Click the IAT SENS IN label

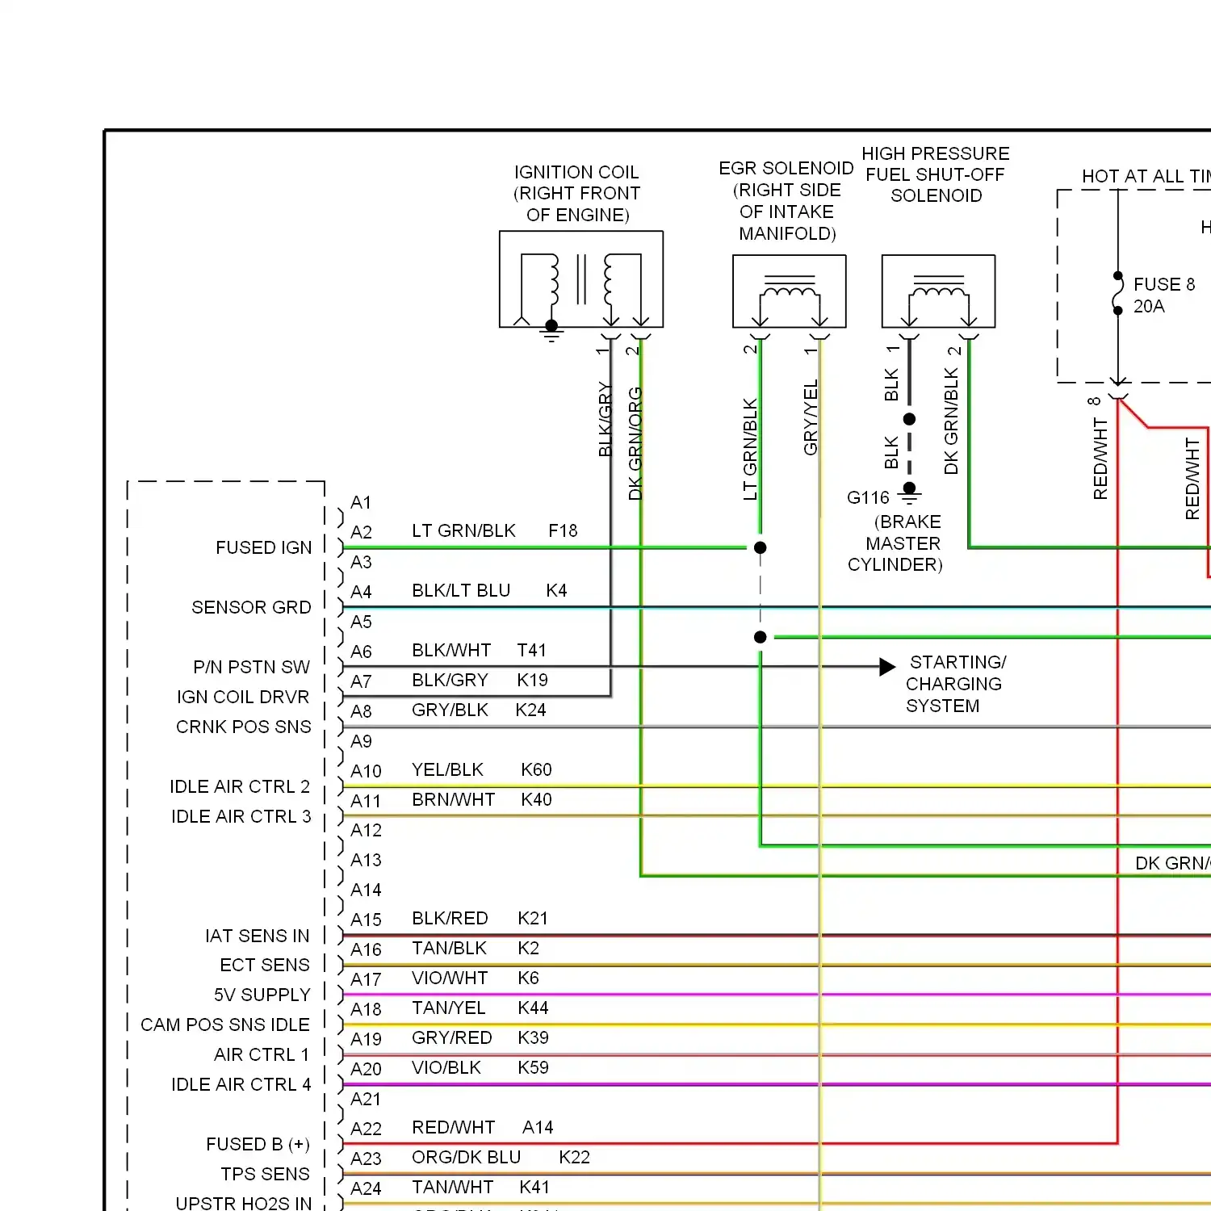point(257,936)
